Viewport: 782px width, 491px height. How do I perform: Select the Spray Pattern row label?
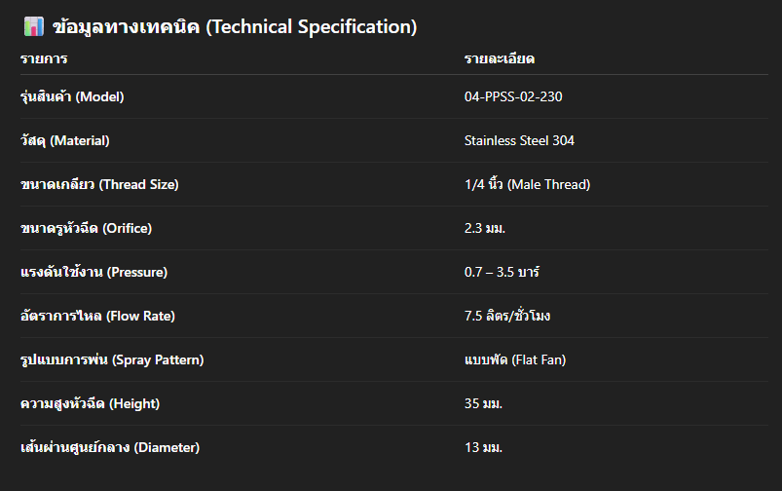pos(112,359)
